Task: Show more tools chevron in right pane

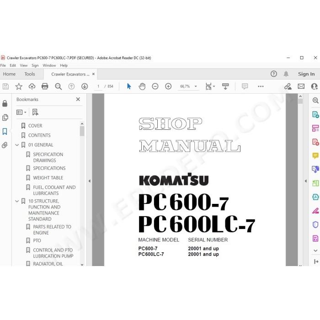Action: pos(315,251)
